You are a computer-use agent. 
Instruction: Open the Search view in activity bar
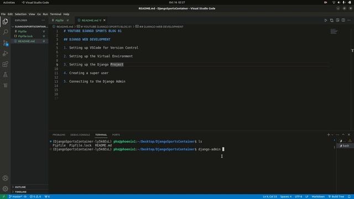(x=5, y=32)
